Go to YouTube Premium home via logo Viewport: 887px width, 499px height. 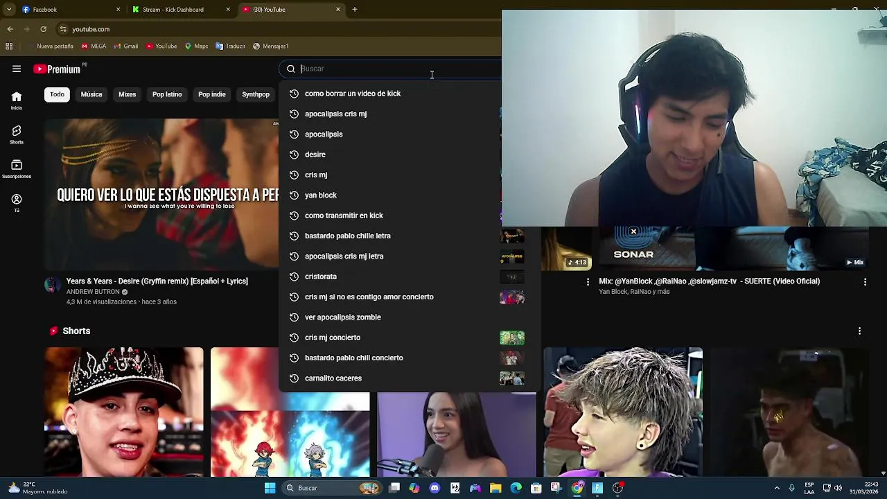[58, 69]
